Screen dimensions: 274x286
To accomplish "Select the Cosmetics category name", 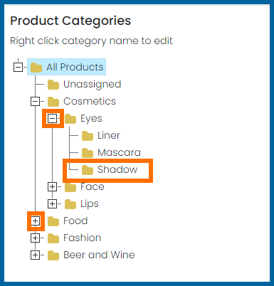I will pyautogui.click(x=90, y=101).
